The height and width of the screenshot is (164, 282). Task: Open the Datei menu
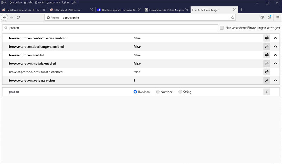pos(4,2)
